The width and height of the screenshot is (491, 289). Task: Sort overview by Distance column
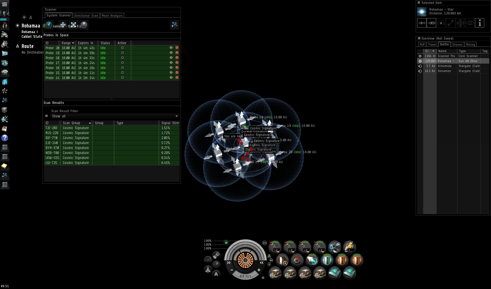430,51
